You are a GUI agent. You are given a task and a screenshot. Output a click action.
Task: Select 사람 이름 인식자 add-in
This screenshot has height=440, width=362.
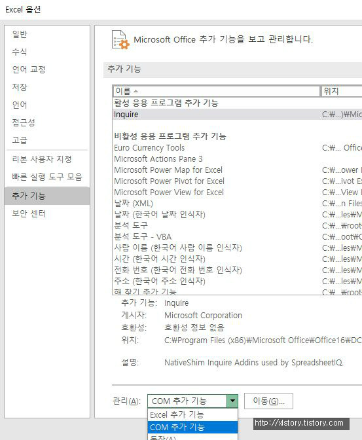tap(237, 247)
